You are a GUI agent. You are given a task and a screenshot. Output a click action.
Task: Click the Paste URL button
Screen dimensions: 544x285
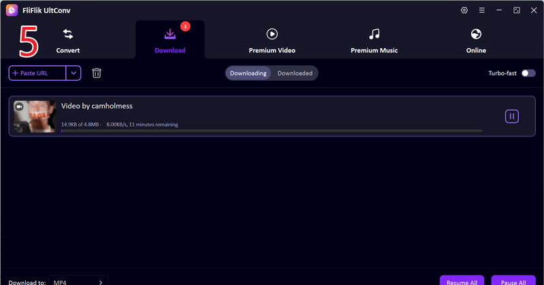(x=37, y=73)
